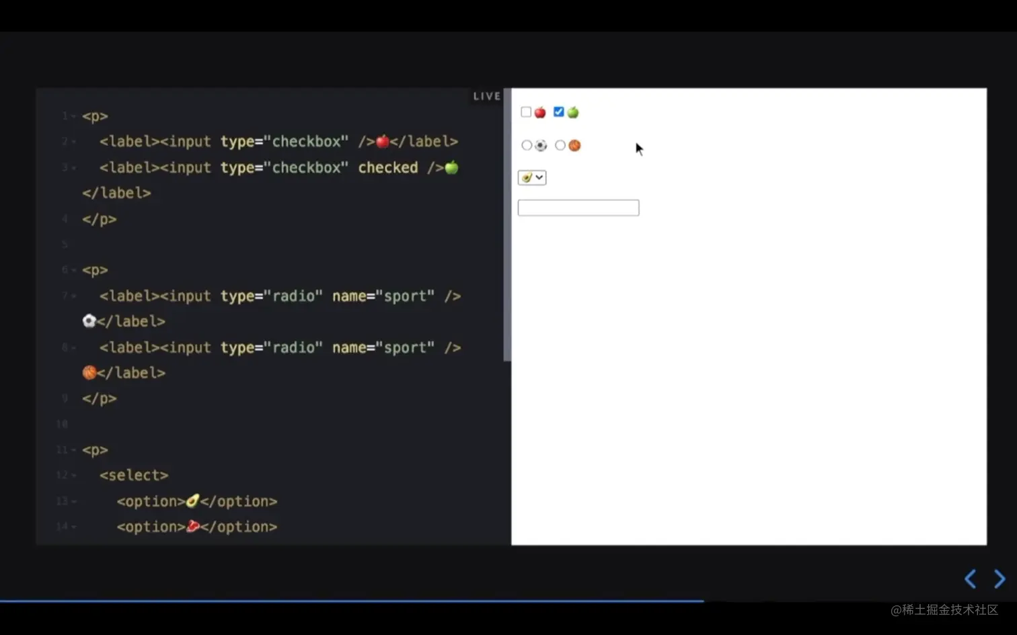Click the first name="sport" attribute on line 7
The height and width of the screenshot is (635, 1017).
tap(383, 296)
